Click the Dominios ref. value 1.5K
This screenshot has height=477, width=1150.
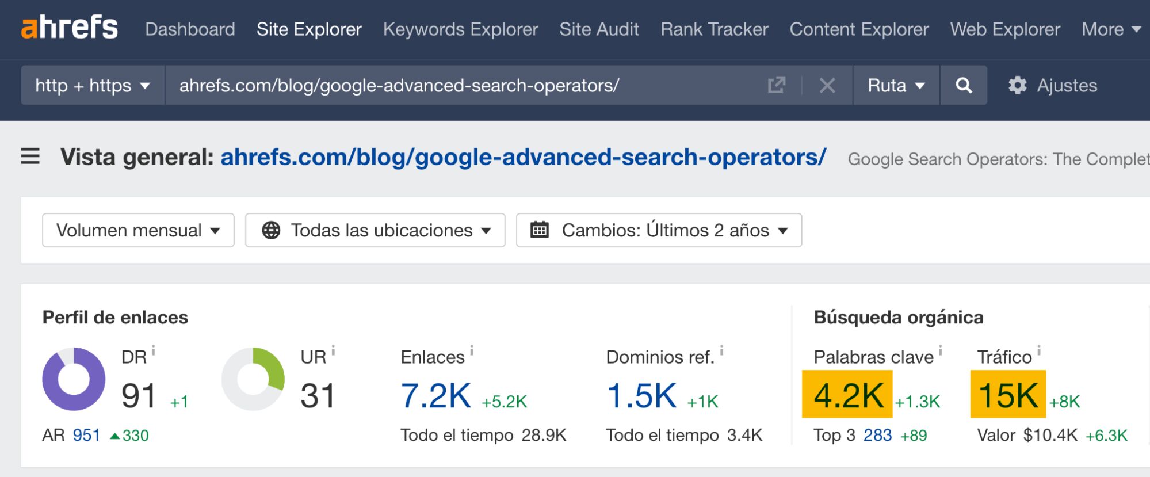[641, 396]
